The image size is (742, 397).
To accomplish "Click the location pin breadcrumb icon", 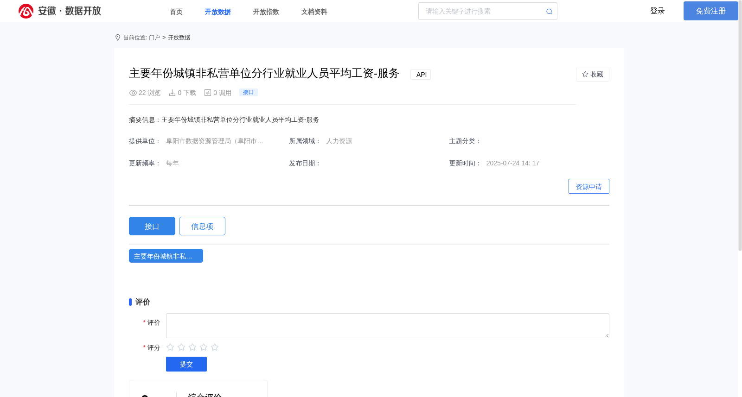I will click(x=118, y=38).
